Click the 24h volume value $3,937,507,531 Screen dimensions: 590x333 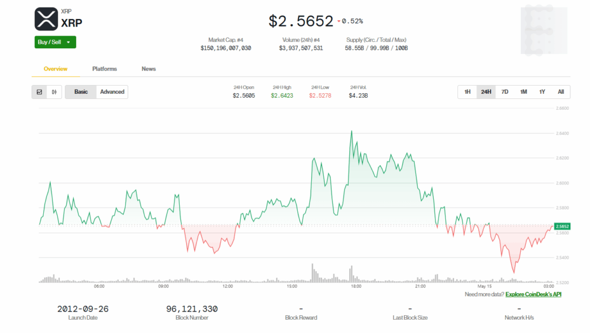click(301, 48)
